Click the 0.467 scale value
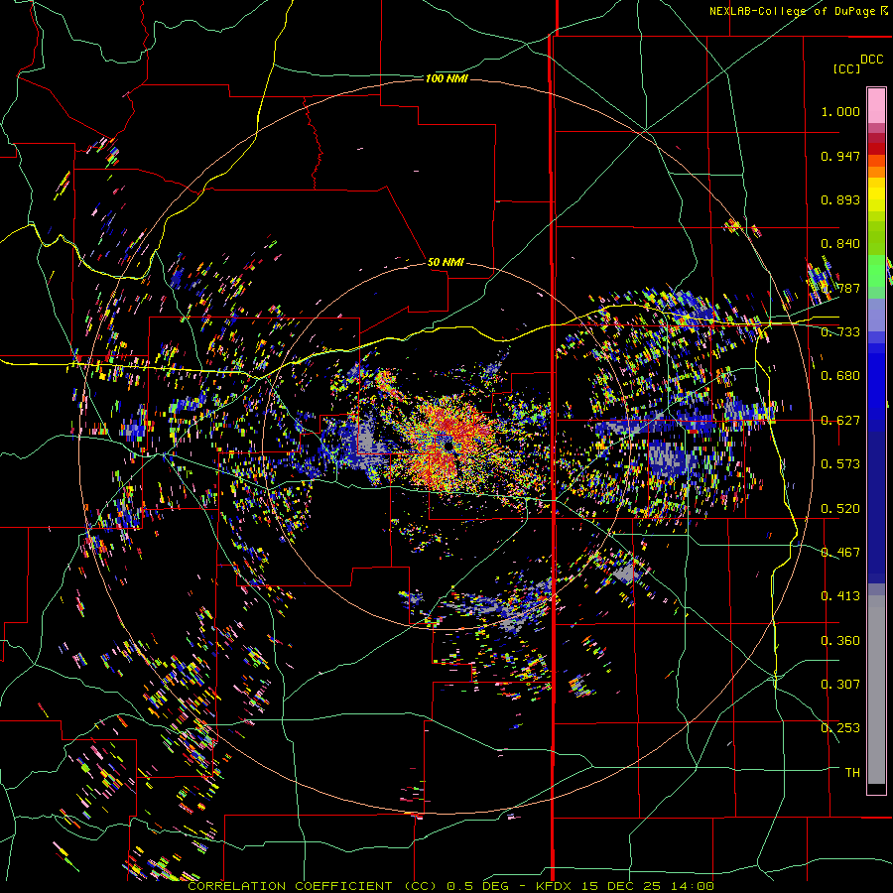Screen dimensions: 893x893 pos(840,553)
